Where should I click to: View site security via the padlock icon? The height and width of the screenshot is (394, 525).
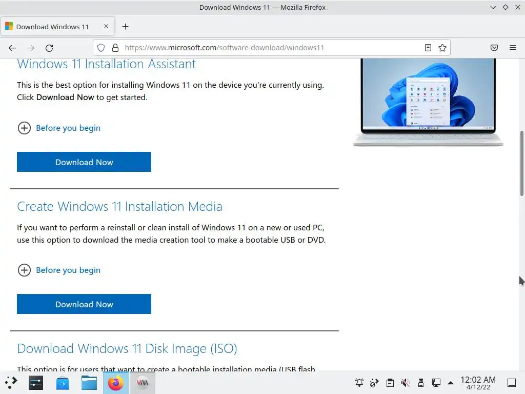click(x=115, y=48)
